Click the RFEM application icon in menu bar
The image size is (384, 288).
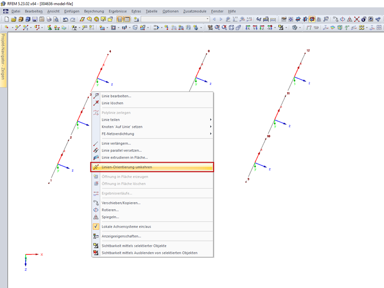click(6, 11)
